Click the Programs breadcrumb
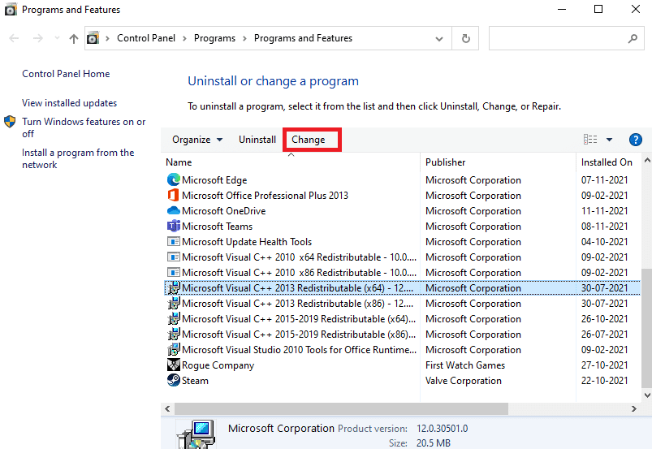The width and height of the screenshot is (652, 449). pyautogui.click(x=214, y=38)
